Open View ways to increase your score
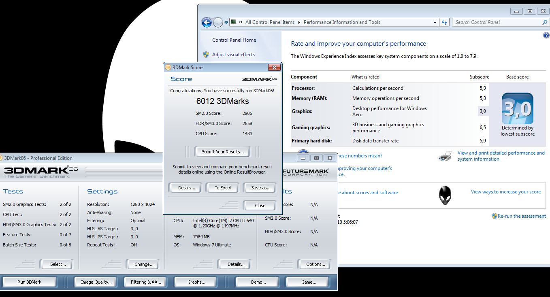550x297 pixels. click(x=506, y=192)
